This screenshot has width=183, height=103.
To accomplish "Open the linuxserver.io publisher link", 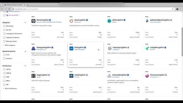I will click(x=154, y=77).
